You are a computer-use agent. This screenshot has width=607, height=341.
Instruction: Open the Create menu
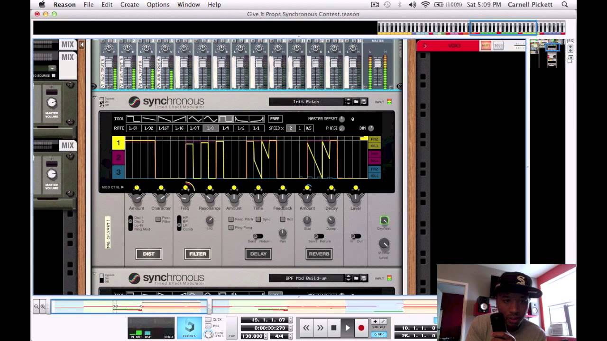click(129, 5)
